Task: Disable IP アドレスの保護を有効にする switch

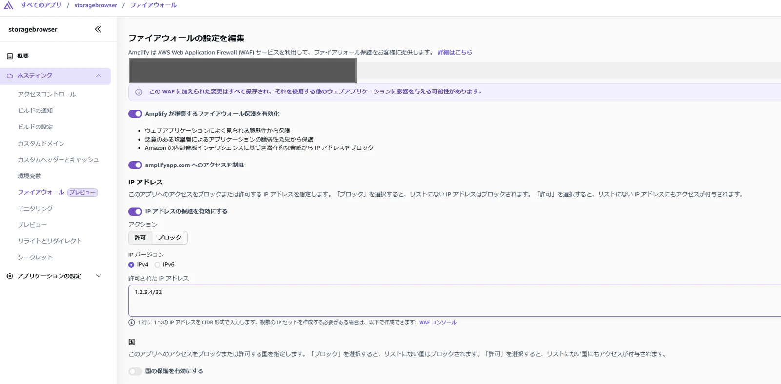Action: 135,211
